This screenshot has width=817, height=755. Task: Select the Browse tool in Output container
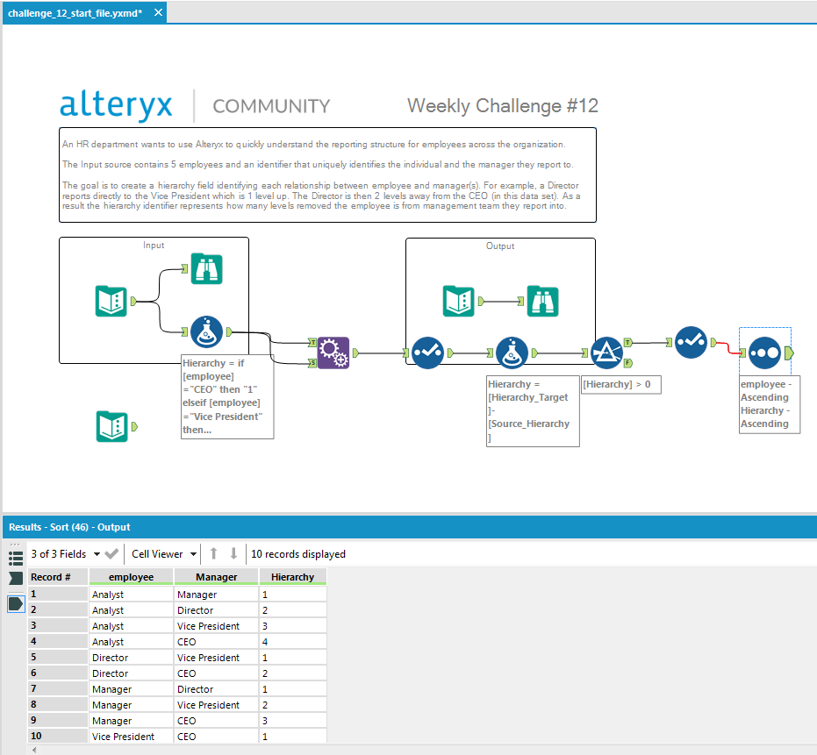pos(542,301)
